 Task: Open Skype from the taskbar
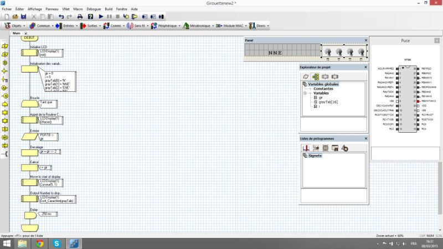tap(56, 243)
